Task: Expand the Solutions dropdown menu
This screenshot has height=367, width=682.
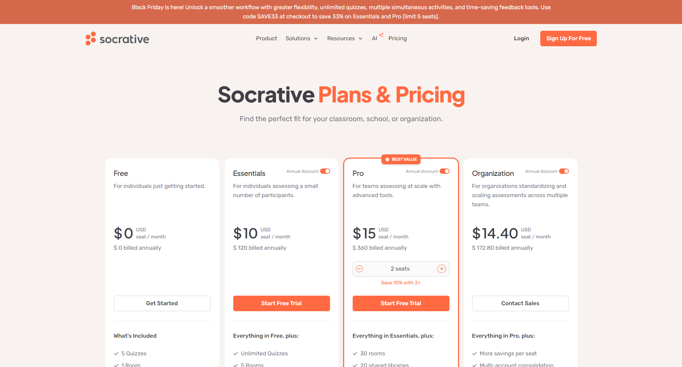Action: [x=301, y=39]
